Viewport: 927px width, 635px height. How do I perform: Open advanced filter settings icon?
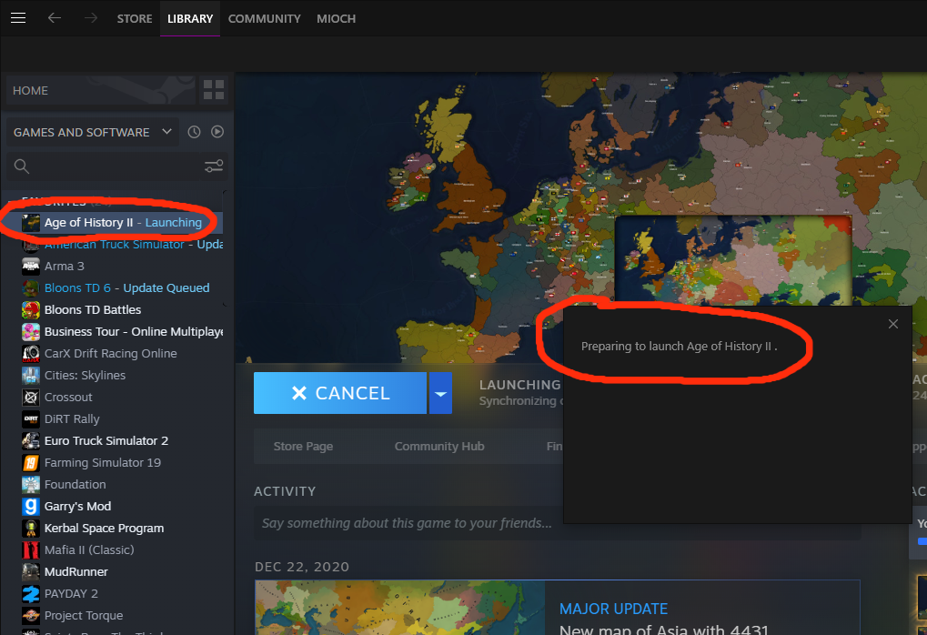(214, 166)
